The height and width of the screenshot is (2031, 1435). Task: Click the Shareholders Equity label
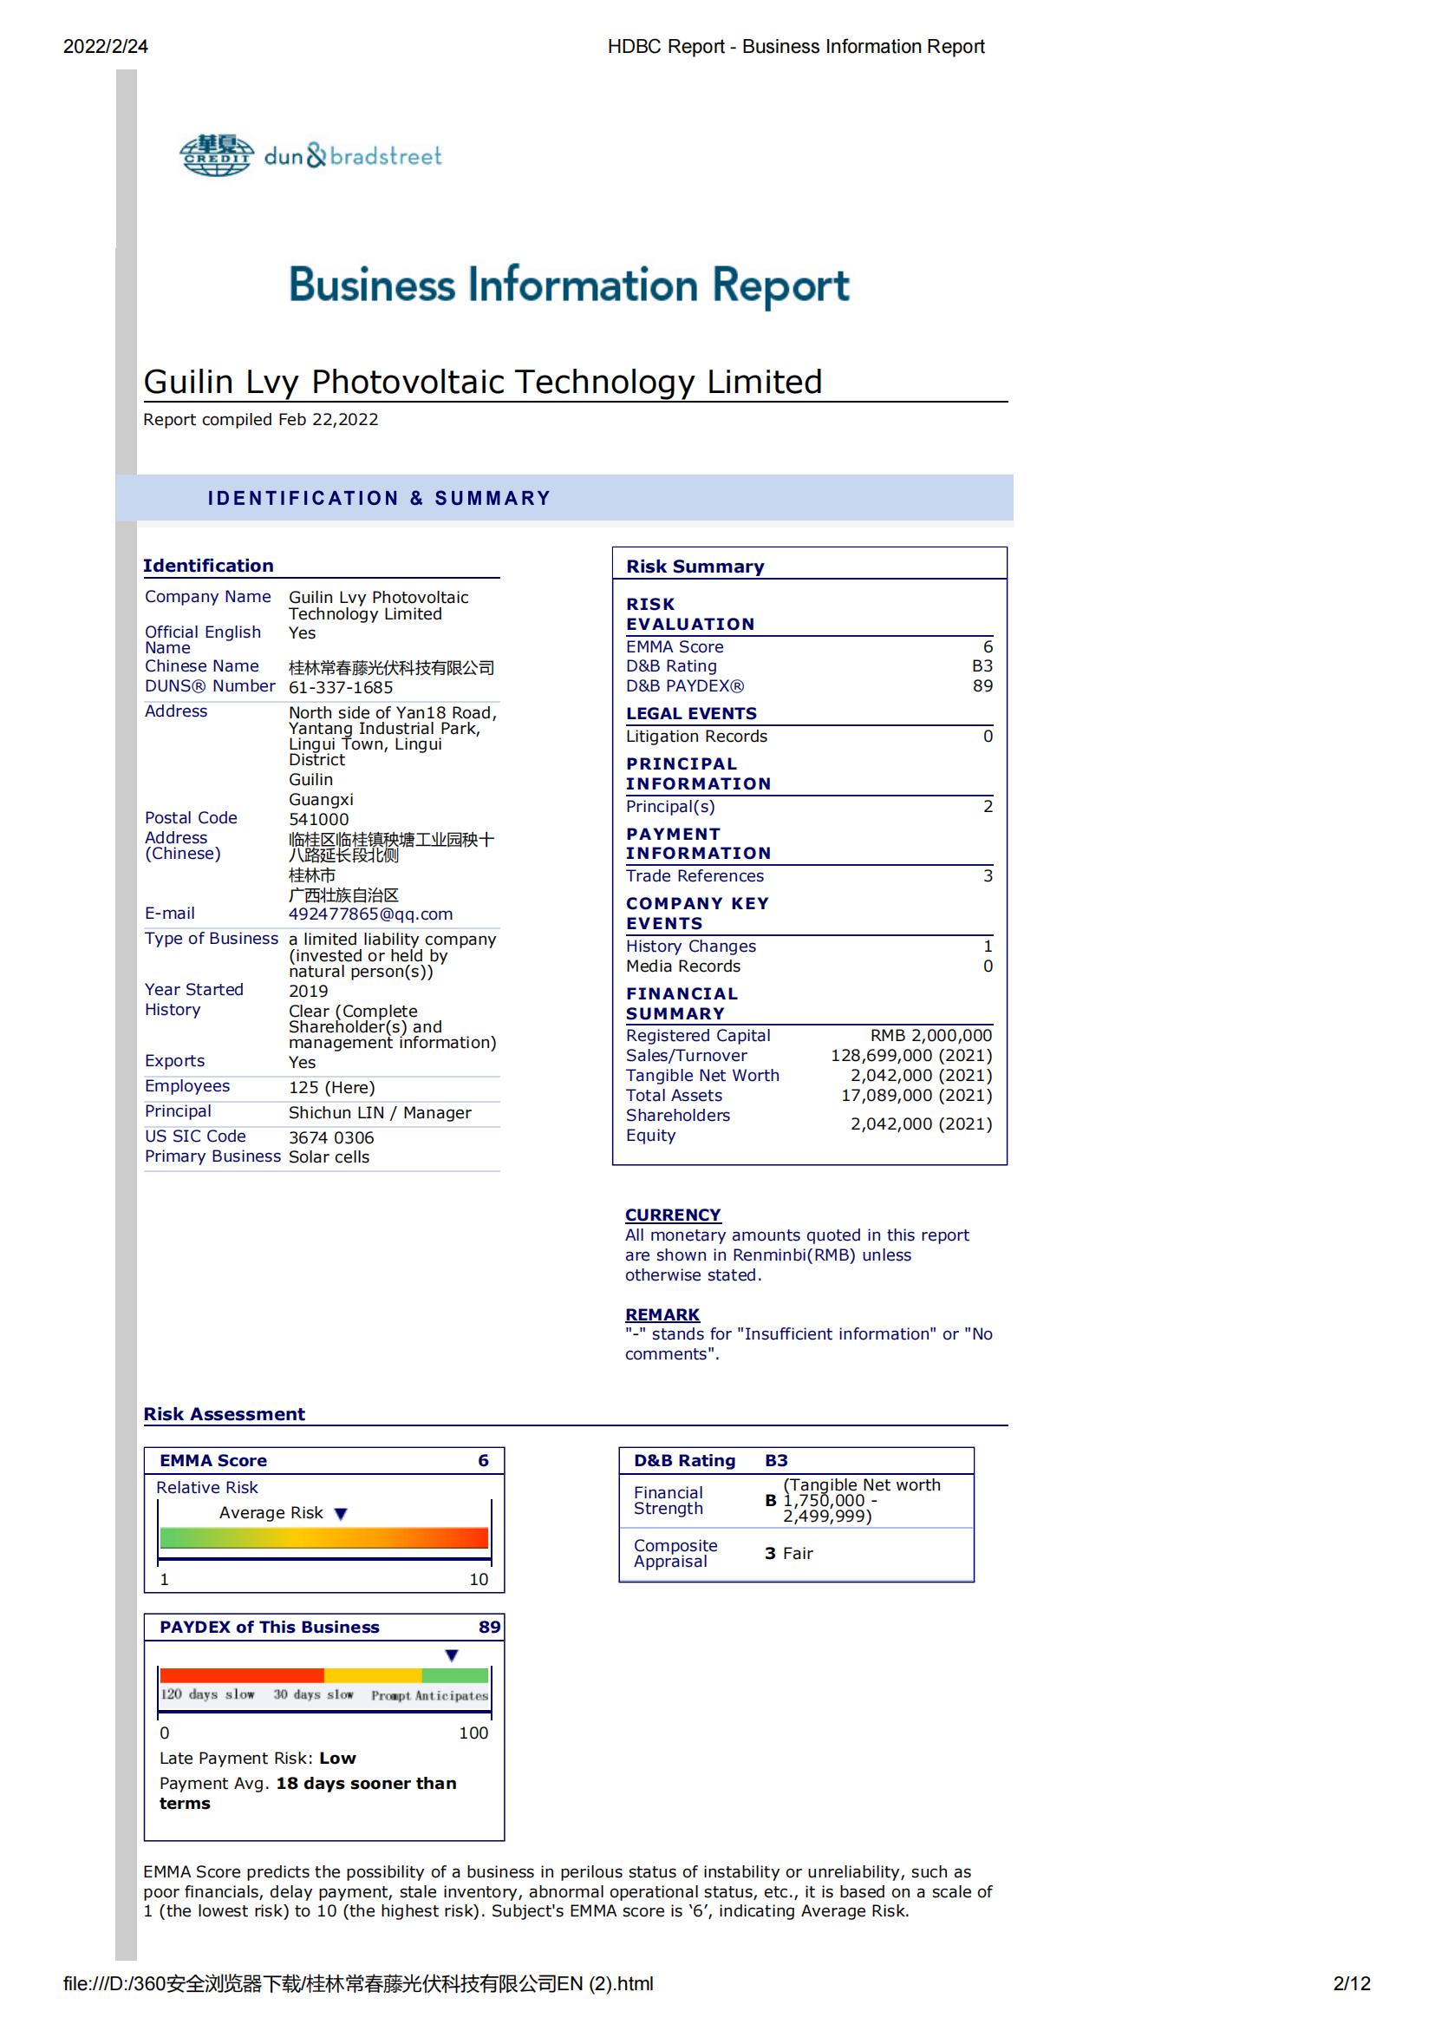coord(678,1125)
